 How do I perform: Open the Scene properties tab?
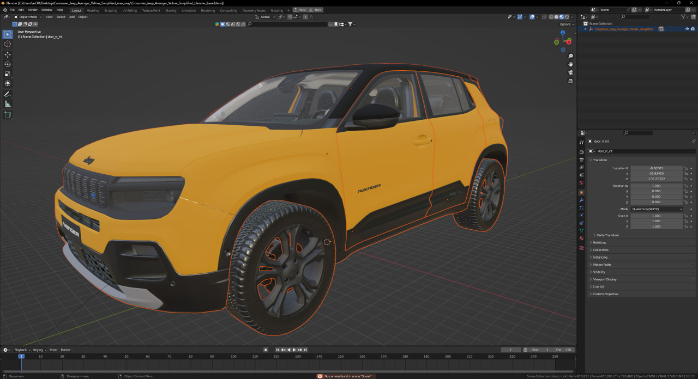[x=581, y=175]
